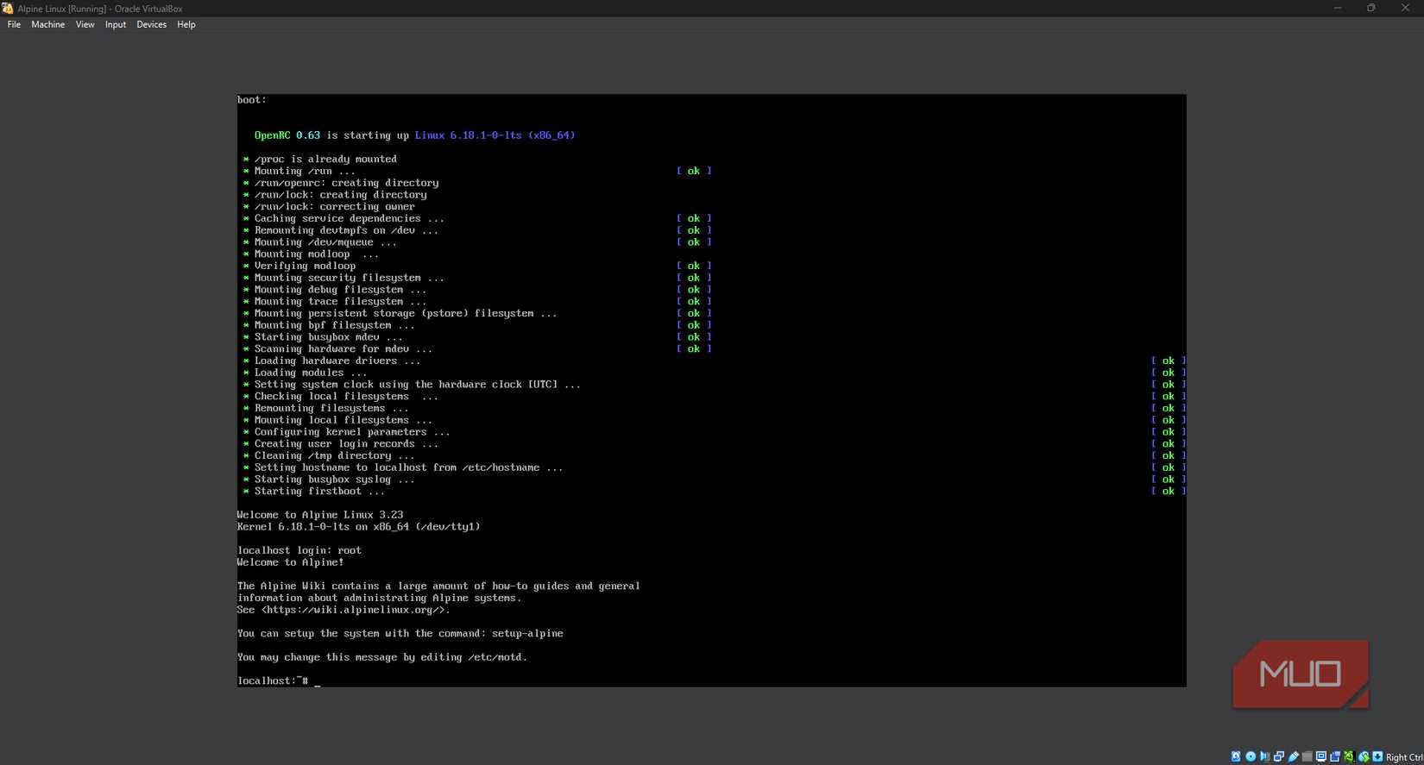Click the USB devices status icon
The image size is (1424, 765).
tap(1294, 756)
